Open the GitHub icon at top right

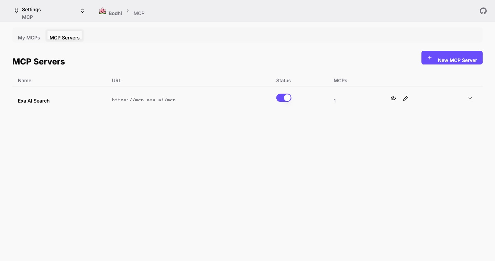click(x=483, y=11)
